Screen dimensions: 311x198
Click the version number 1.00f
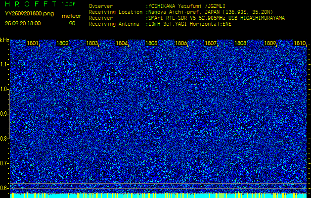[69, 4]
